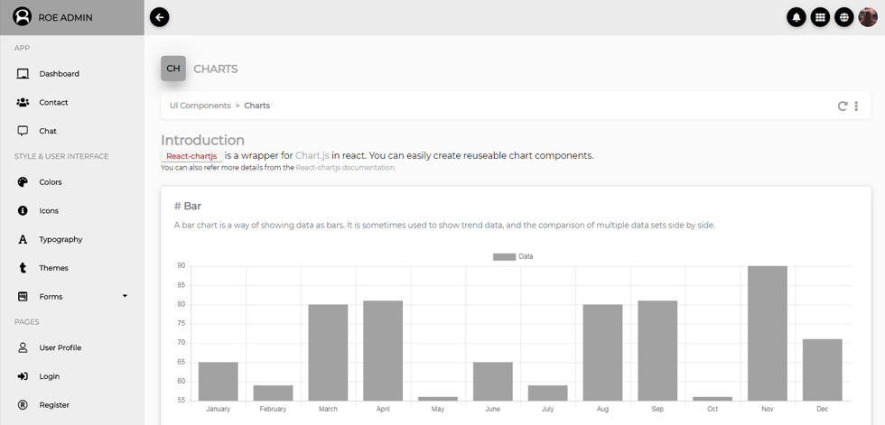The image size is (885, 425).
Task: Open React-chartjs documentation link
Action: pyautogui.click(x=345, y=168)
